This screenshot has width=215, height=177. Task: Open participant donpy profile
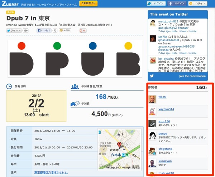(x=163, y=134)
